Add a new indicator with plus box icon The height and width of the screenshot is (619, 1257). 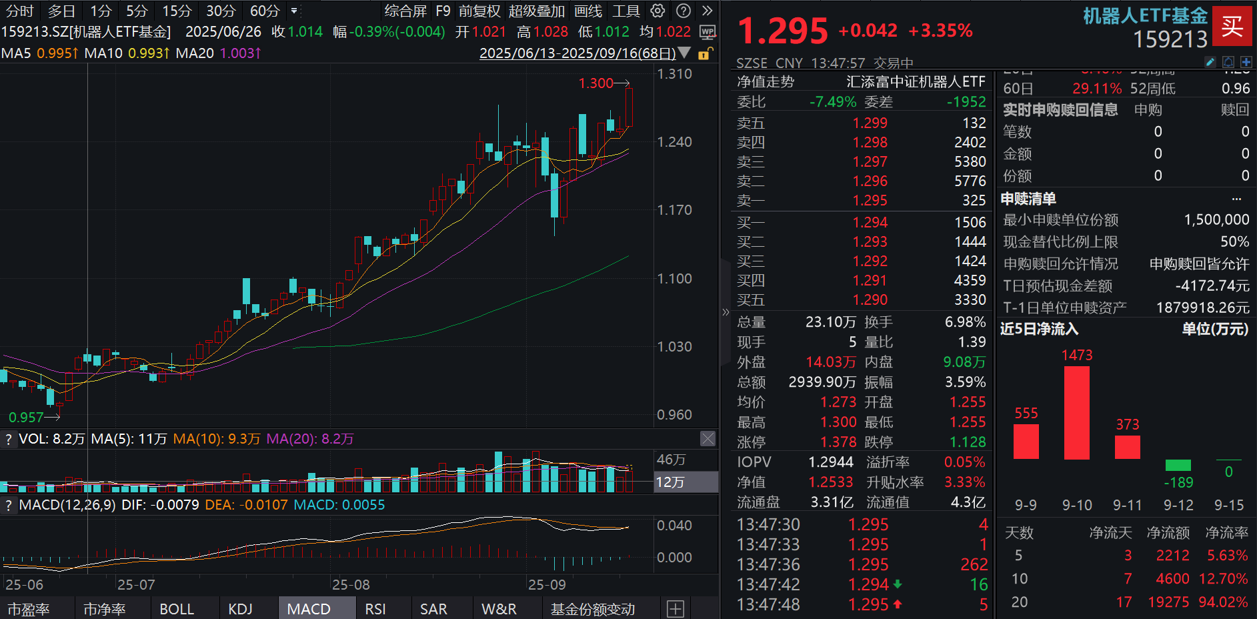676,609
